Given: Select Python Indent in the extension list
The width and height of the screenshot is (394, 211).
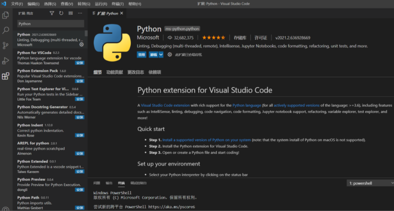Looking at the screenshot, I should (x=50, y=130).
